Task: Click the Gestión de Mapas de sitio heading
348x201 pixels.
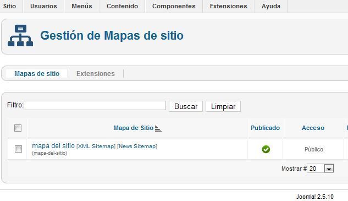Action: [112, 36]
